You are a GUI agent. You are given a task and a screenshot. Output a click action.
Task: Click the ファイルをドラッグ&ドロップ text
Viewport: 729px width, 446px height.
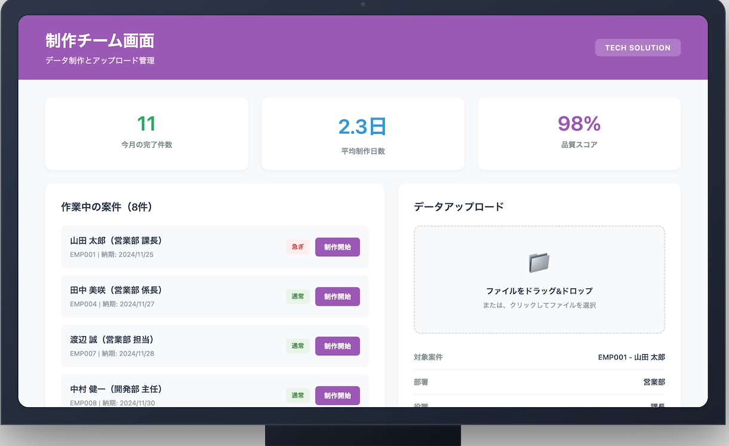tap(539, 291)
